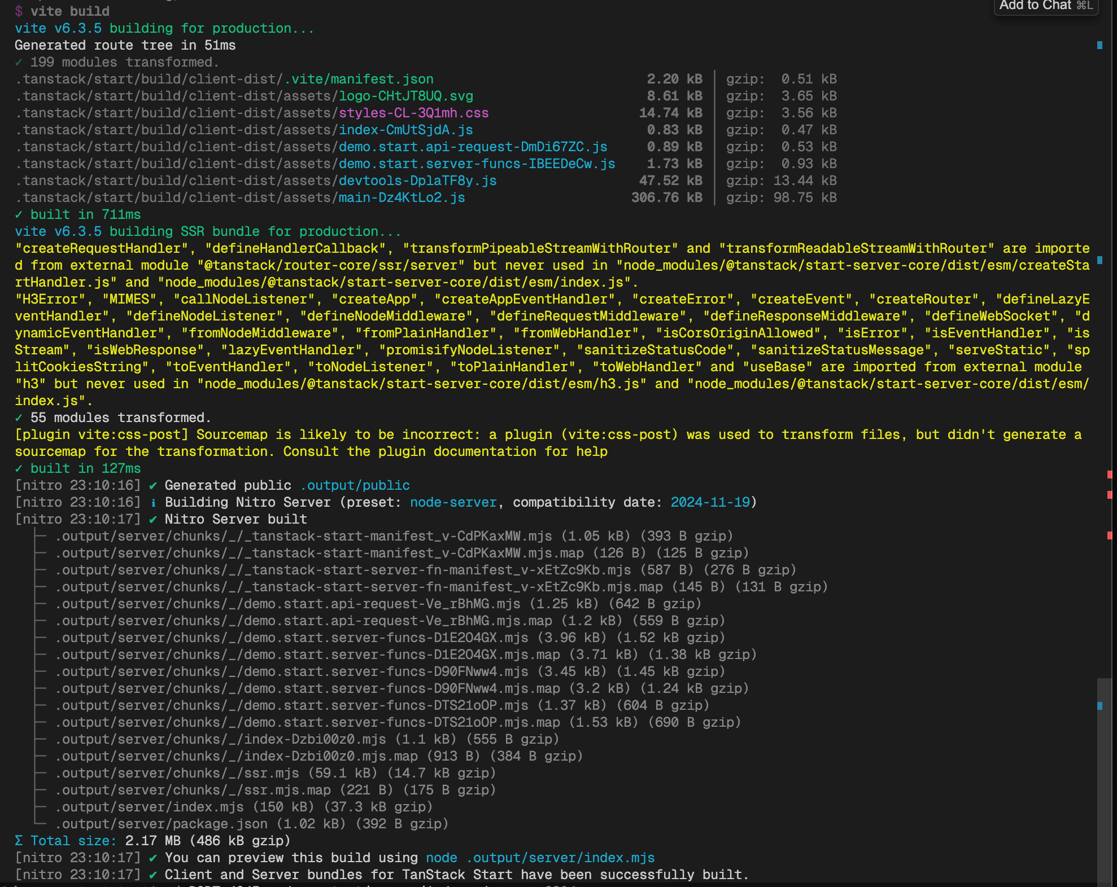The image size is (1117, 887).
Task: Click index-CmUtSjdA.js asset file name
Action: tap(406, 130)
